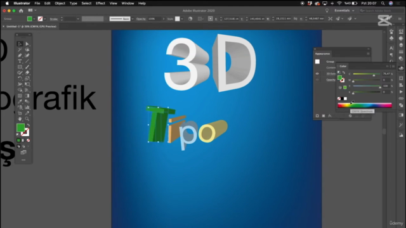Choose the Column Graph tool
Screen dimensions: 406x228
[27, 107]
